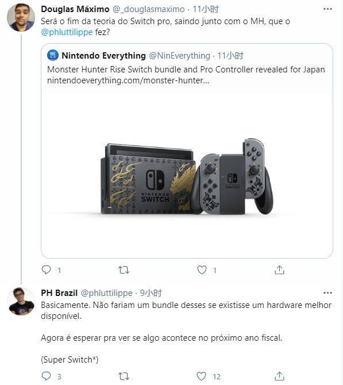Open the 9小时 timestamp of PH Brazil's tweet
Viewport: 343px width, 385px height.
[x=151, y=292]
